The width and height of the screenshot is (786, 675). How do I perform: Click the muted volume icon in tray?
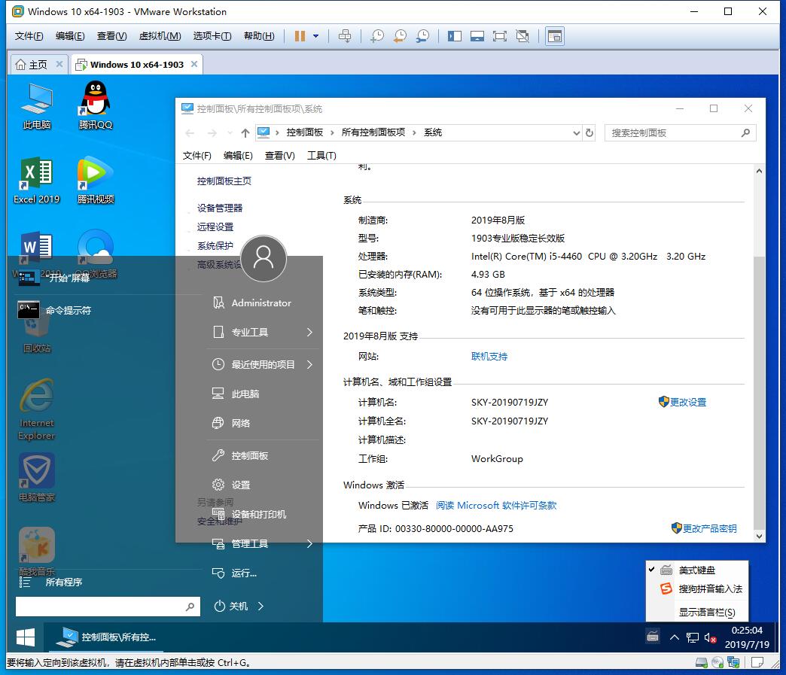click(x=710, y=637)
